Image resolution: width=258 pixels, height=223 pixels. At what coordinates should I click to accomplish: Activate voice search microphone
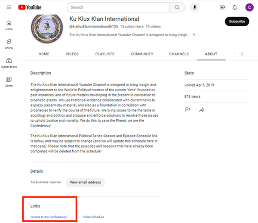click(195, 7)
